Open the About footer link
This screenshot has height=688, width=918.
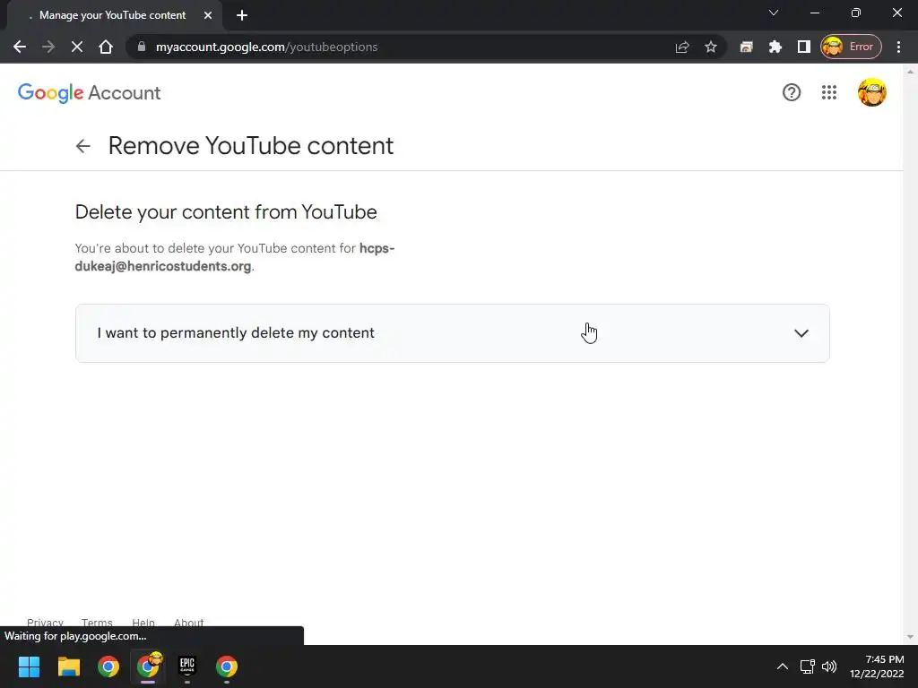(188, 622)
